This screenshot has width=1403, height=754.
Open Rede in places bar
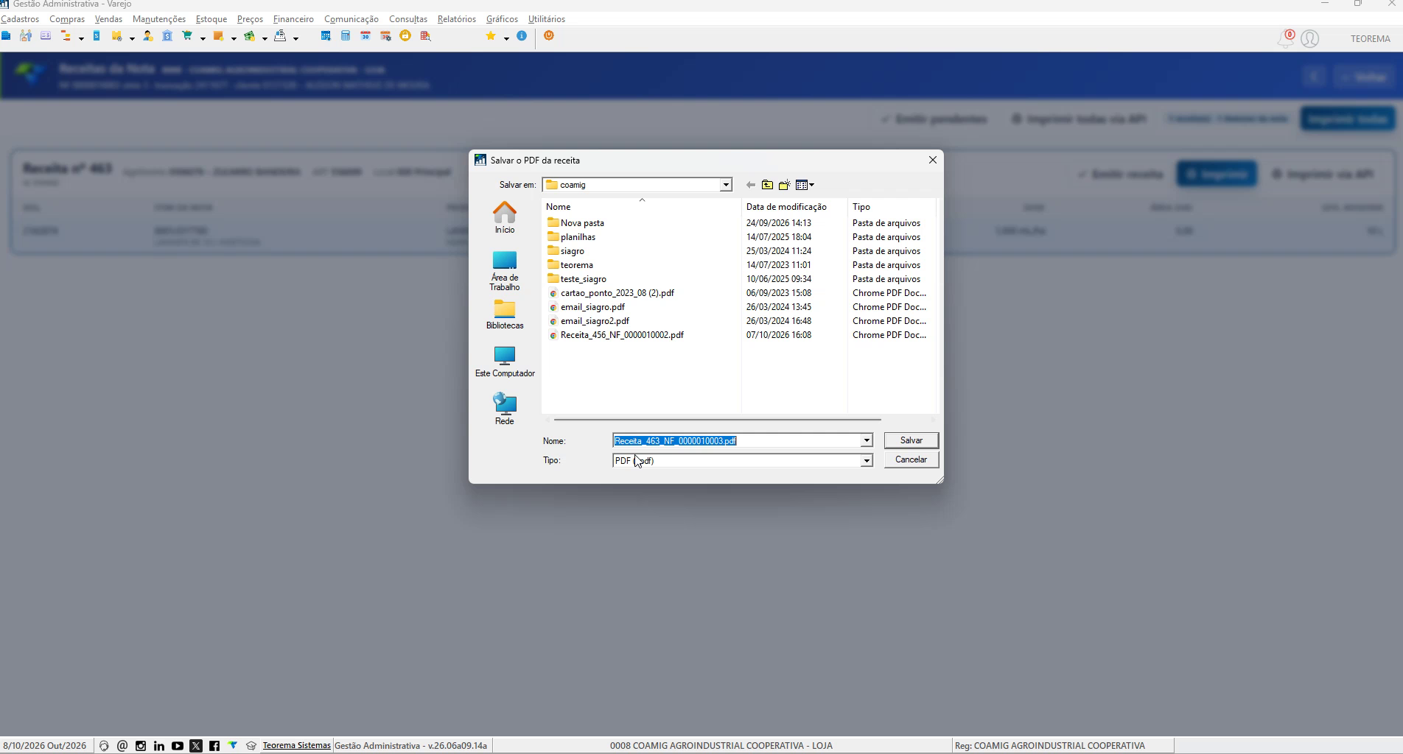(x=505, y=409)
